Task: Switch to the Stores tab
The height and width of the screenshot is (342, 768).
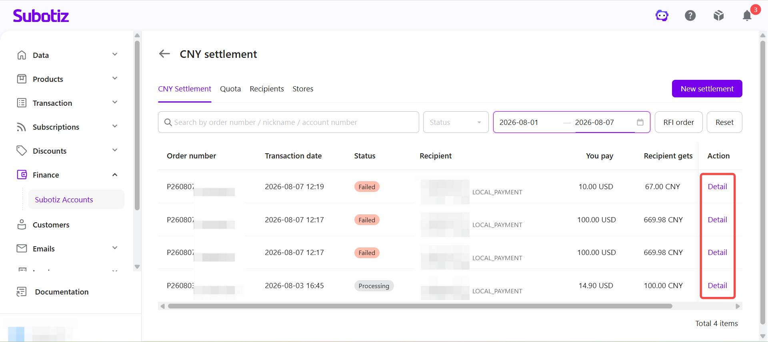Action: click(x=303, y=89)
